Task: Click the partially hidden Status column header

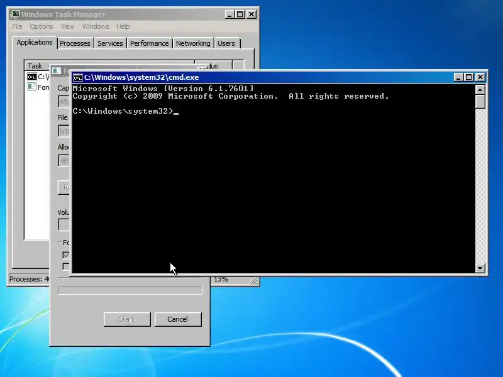Action: point(213,65)
